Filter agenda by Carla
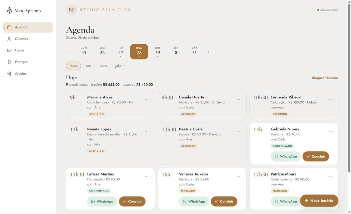351x214 pixels. tap(103, 66)
